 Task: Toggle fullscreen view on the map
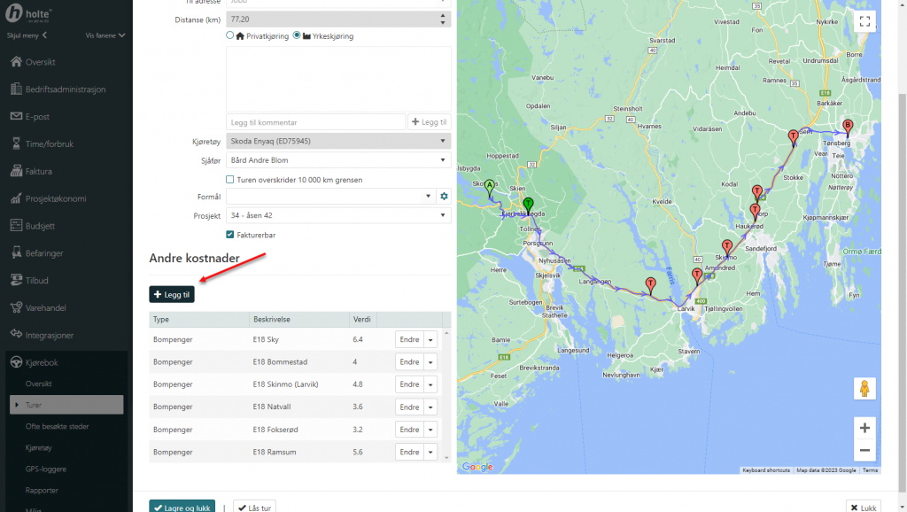pyautogui.click(x=864, y=23)
